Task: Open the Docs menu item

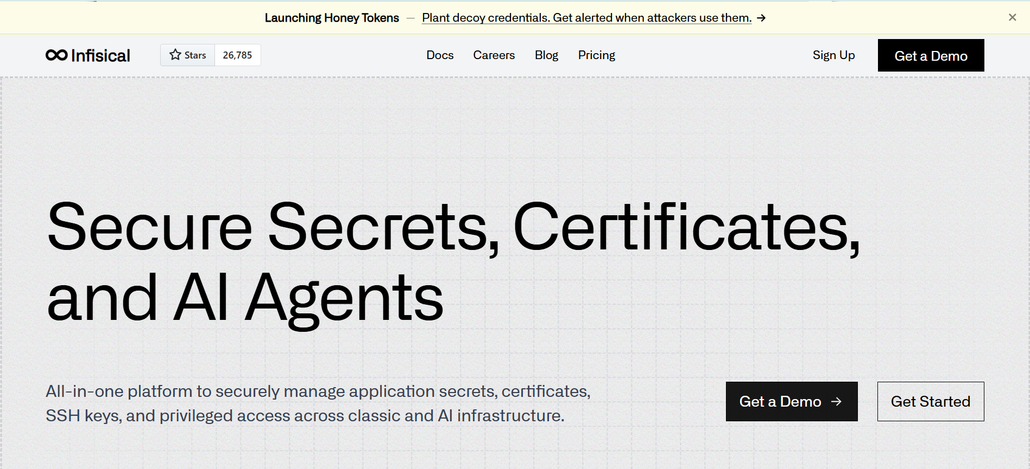Action: coord(440,55)
